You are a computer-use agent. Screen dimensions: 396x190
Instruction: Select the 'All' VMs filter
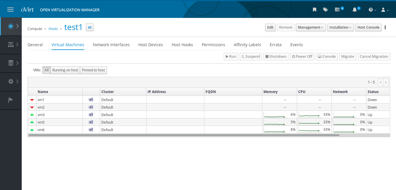point(47,70)
